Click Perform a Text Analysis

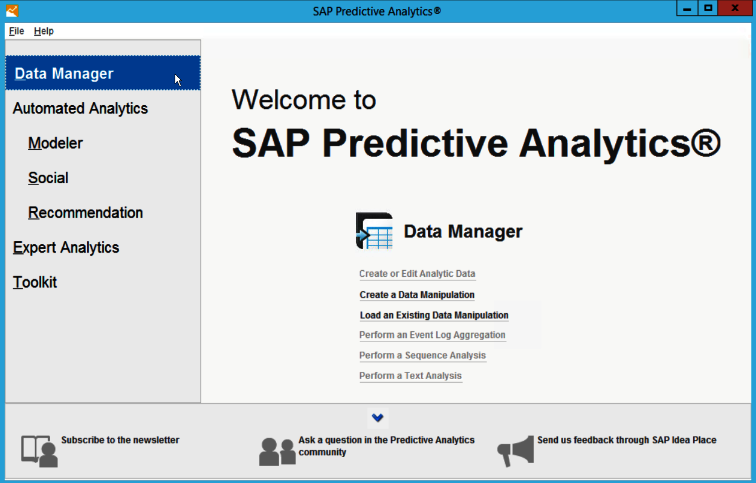(x=410, y=375)
